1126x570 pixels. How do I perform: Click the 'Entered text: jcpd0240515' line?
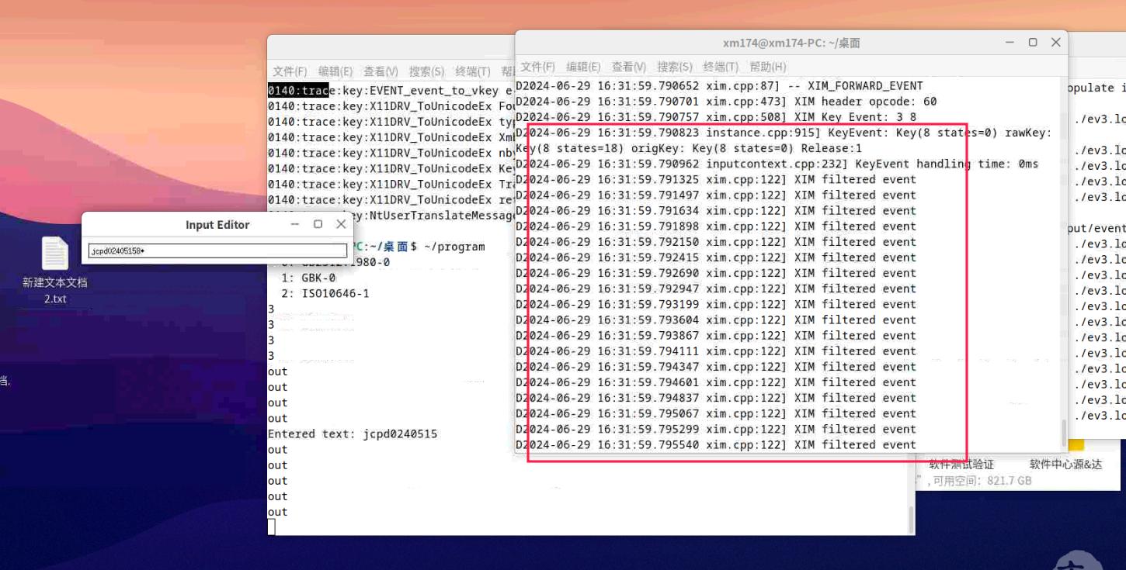coord(353,434)
